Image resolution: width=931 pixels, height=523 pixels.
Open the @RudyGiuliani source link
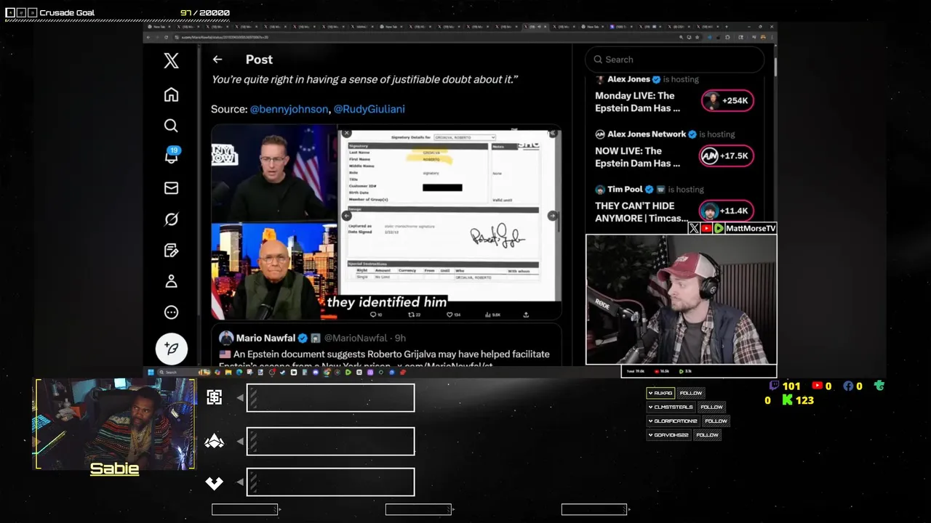pyautogui.click(x=369, y=109)
